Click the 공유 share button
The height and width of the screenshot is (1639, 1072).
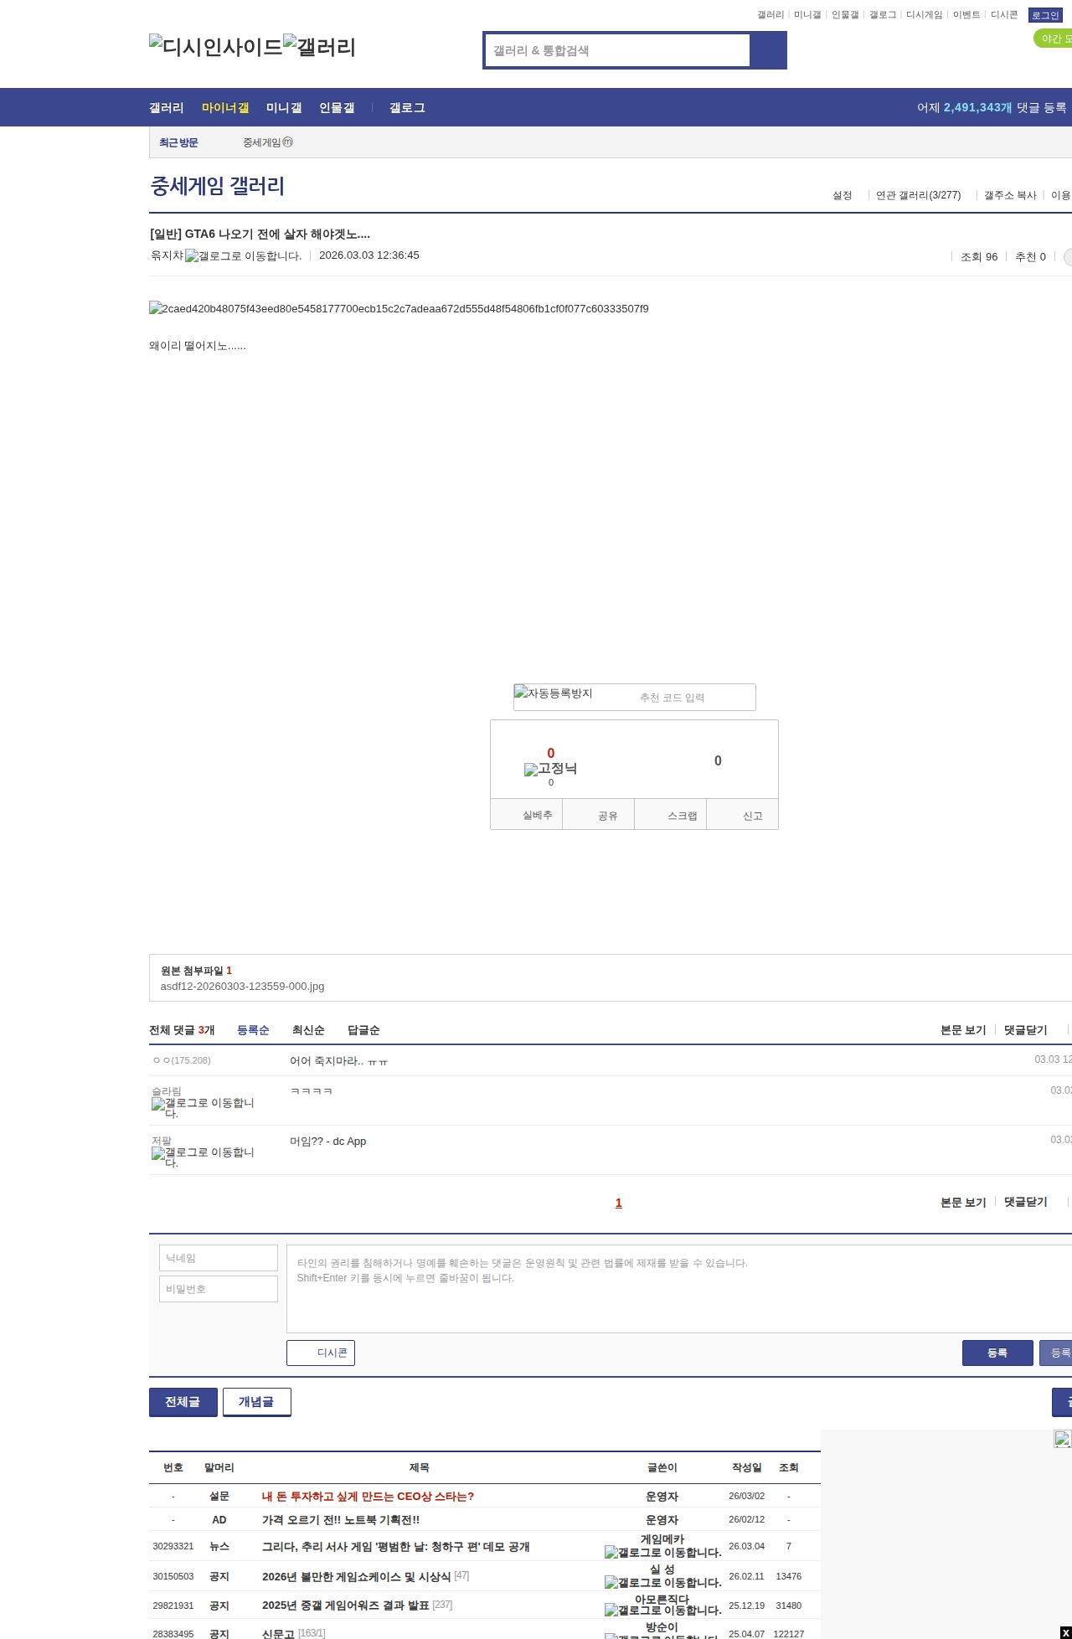click(599, 815)
